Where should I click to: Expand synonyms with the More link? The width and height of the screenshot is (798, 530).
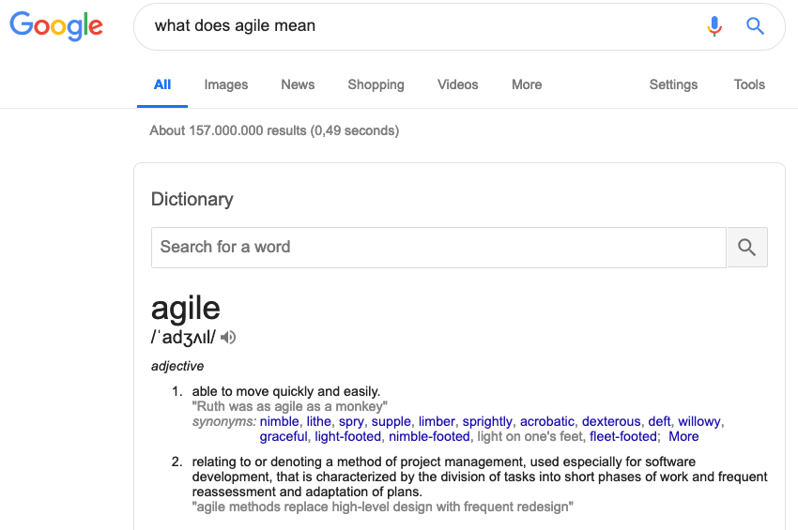coord(683,436)
